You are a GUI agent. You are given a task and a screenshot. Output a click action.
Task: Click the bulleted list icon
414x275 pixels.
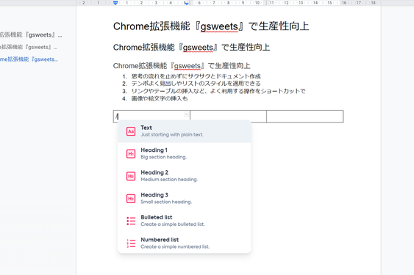[131, 221]
